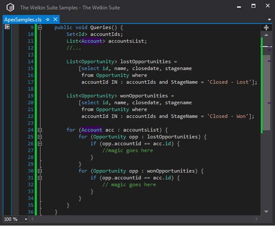Minimize The Welkin Suite window
This screenshot has width=275, height=226.
(x=239, y=7)
